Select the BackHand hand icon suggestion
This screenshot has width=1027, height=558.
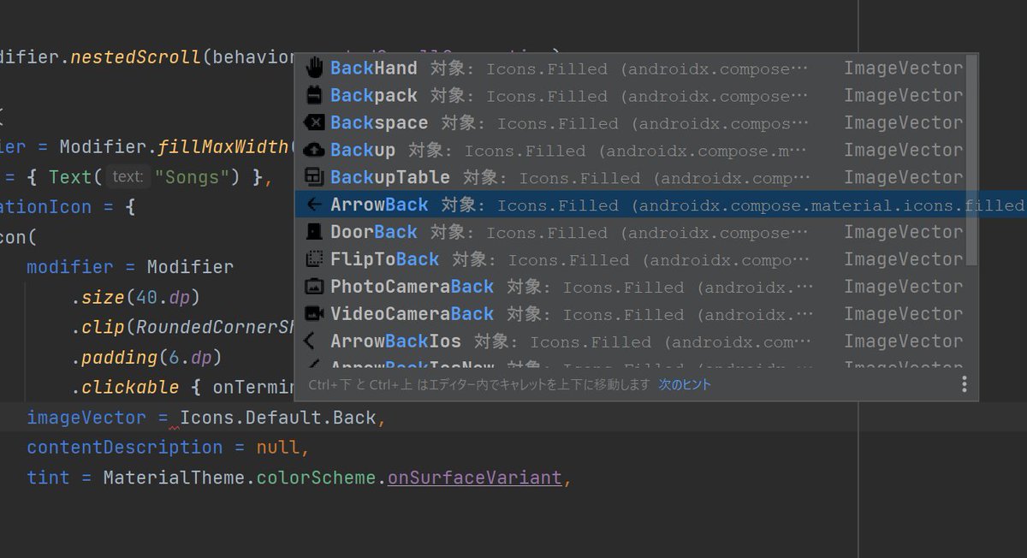click(314, 68)
